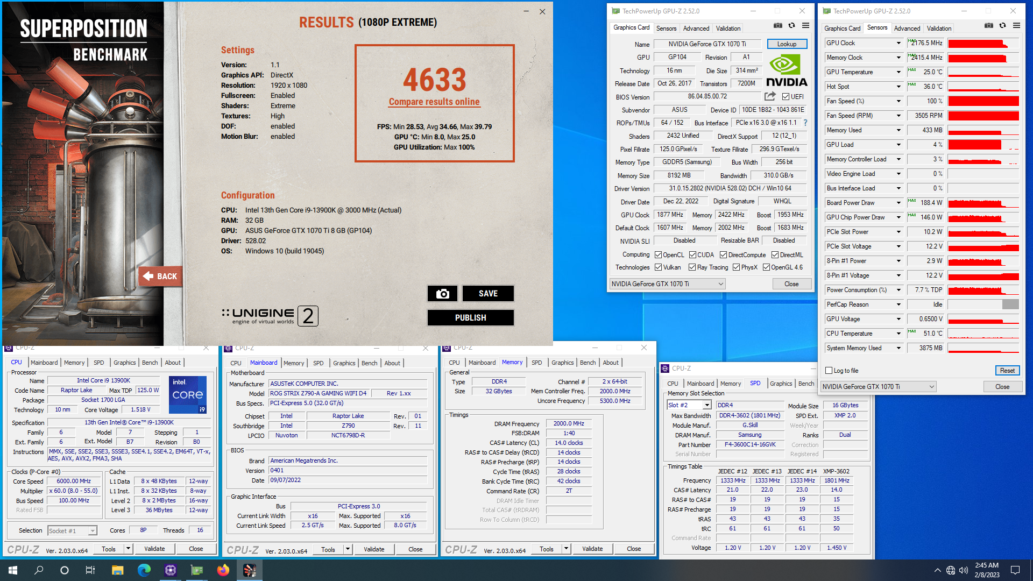Click the camera icon in GPU-Z Sensors window
The height and width of the screenshot is (581, 1033).
tap(989, 25)
